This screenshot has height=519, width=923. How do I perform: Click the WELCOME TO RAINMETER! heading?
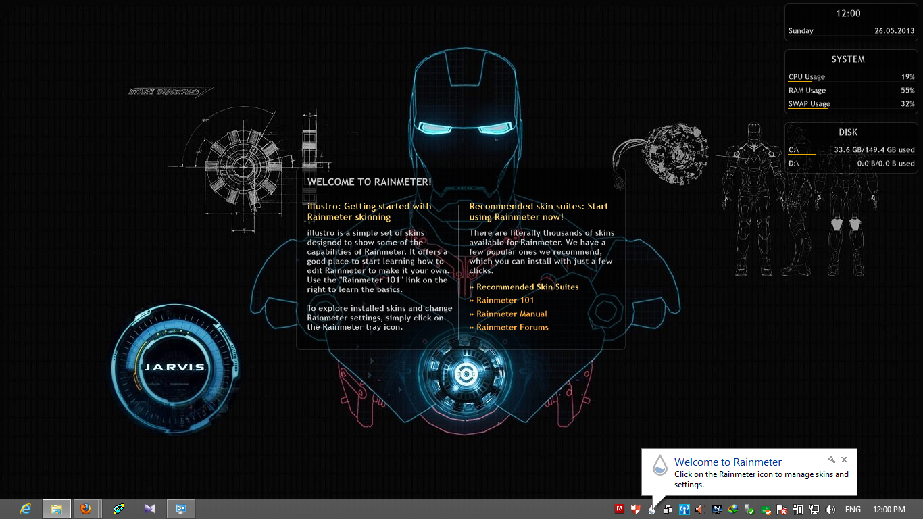pos(369,182)
